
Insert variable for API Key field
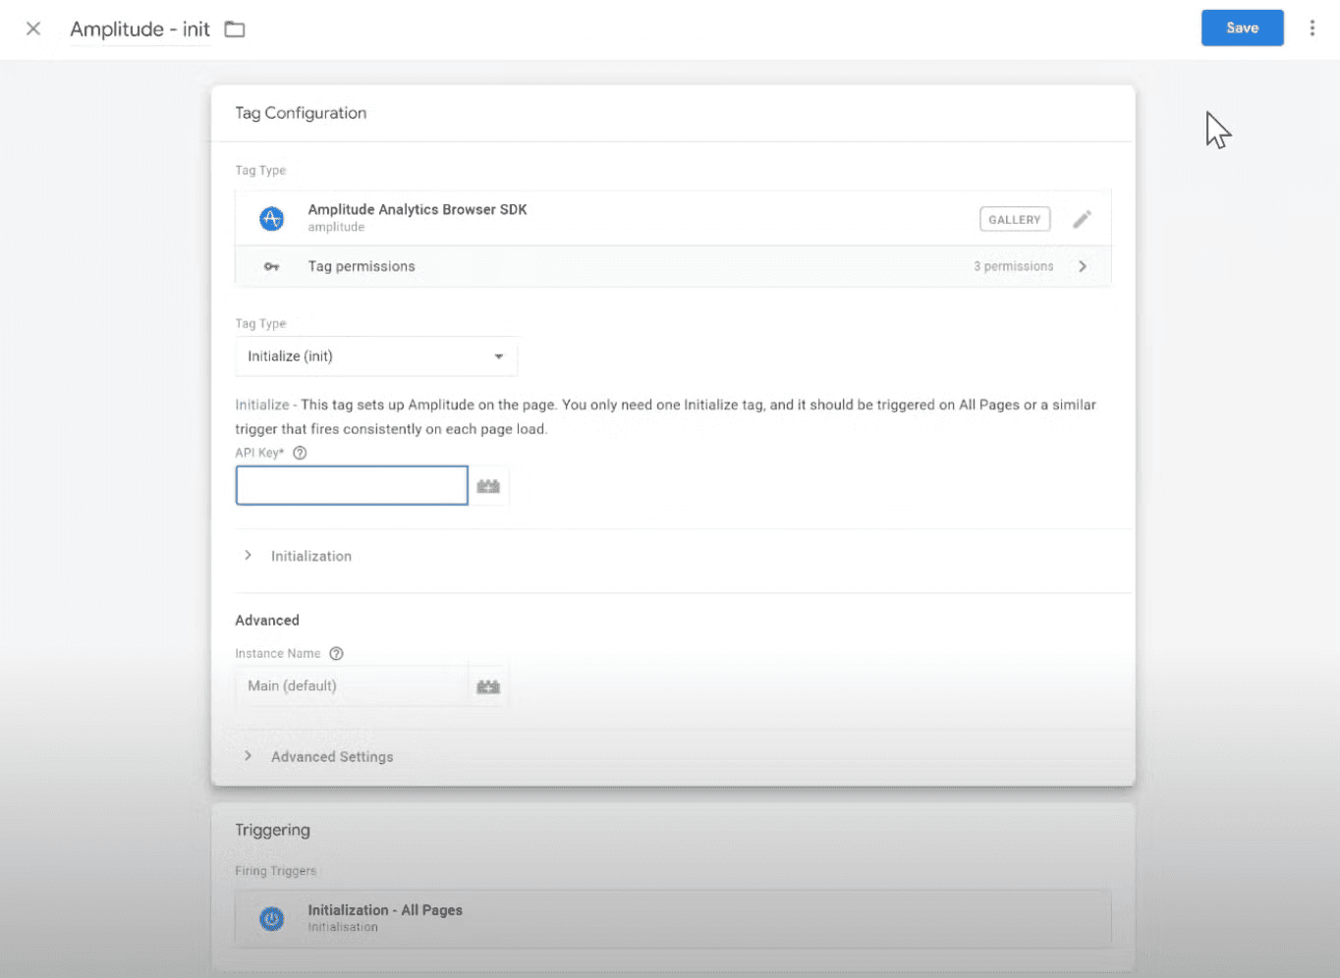click(488, 486)
